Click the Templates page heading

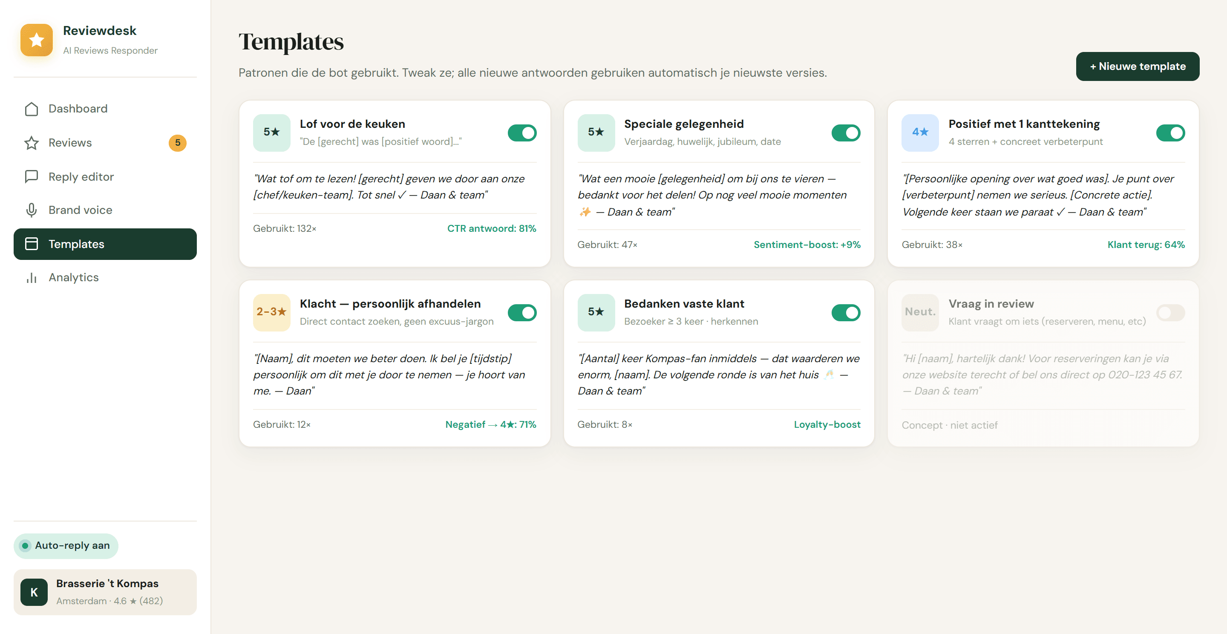pos(291,42)
